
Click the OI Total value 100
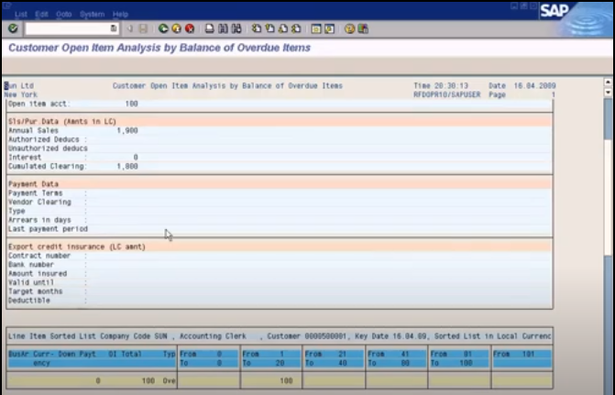148,380
